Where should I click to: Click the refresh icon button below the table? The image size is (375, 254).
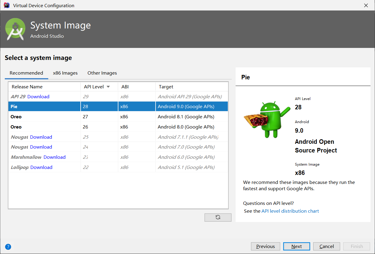point(218,217)
